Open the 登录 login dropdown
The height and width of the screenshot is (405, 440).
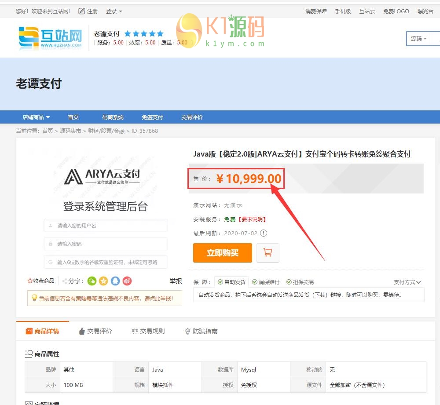pyautogui.click(x=114, y=11)
